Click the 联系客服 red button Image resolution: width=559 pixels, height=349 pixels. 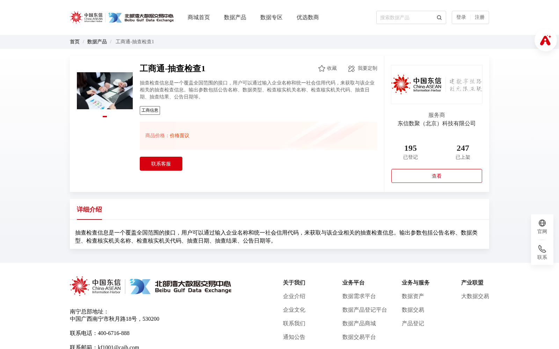161,164
